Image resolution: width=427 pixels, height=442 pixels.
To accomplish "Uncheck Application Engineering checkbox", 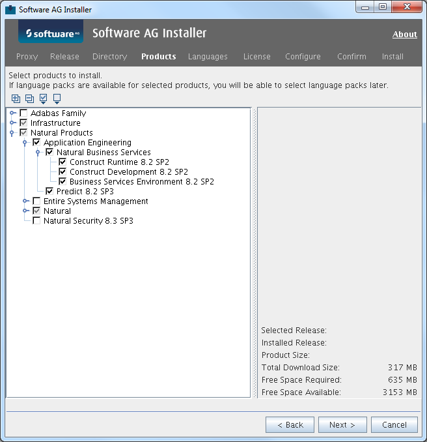I will tap(36, 142).
